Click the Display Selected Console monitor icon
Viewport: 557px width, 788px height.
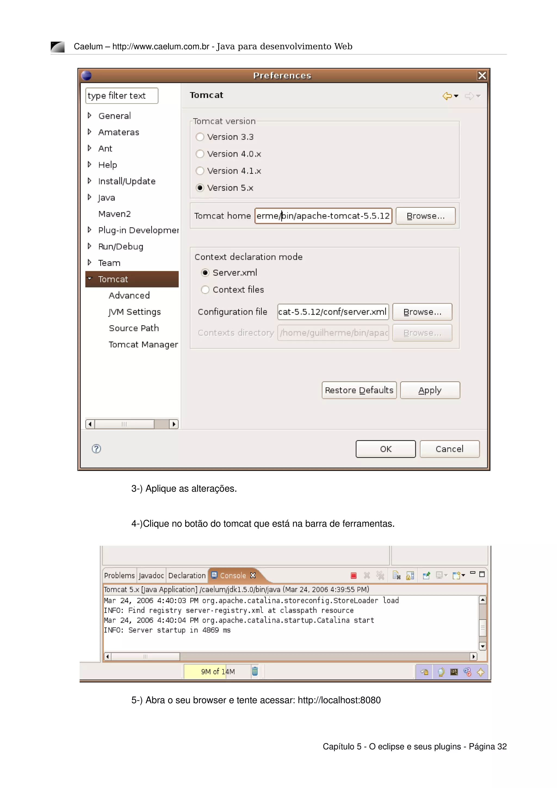(x=439, y=575)
